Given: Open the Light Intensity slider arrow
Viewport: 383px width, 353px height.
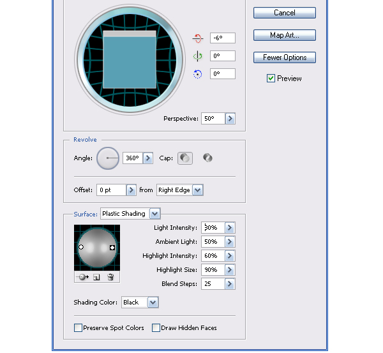Looking at the screenshot, I should [230, 228].
